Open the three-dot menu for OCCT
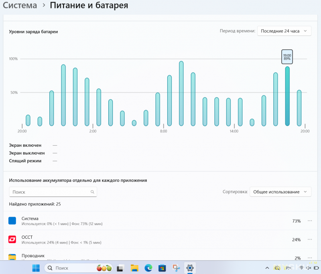 click(x=309, y=239)
